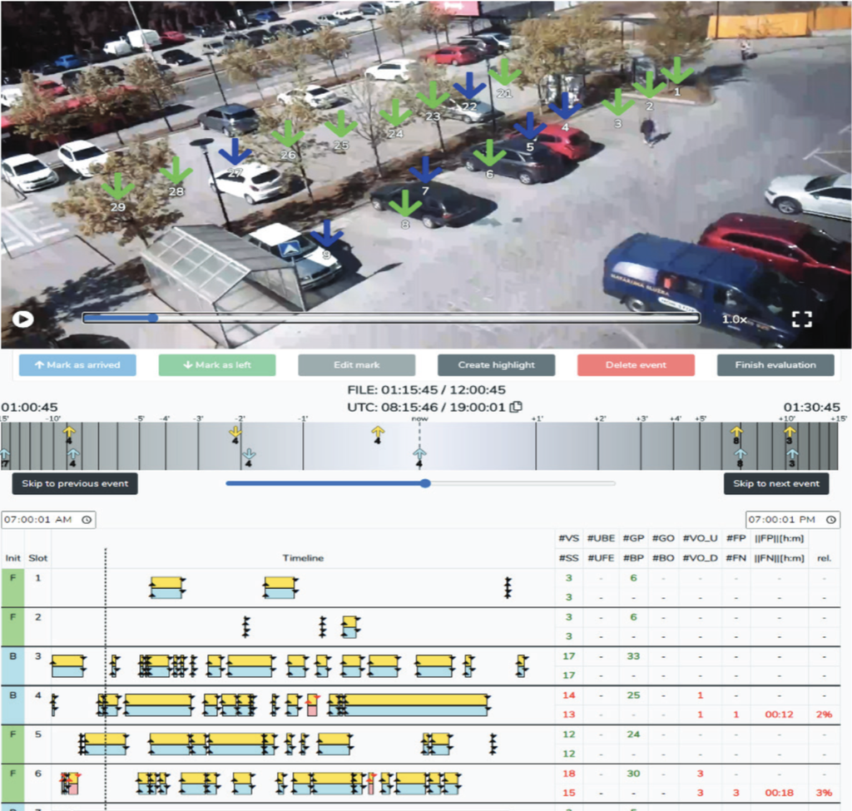Select green arrow marker for slot 28
This screenshot has width=852, height=811.
176,170
